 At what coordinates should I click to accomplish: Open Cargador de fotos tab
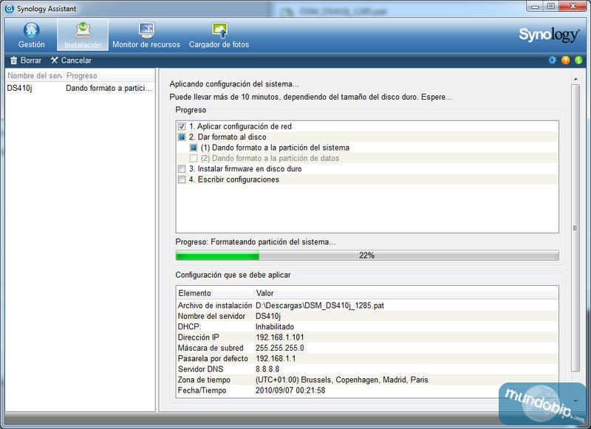click(219, 35)
